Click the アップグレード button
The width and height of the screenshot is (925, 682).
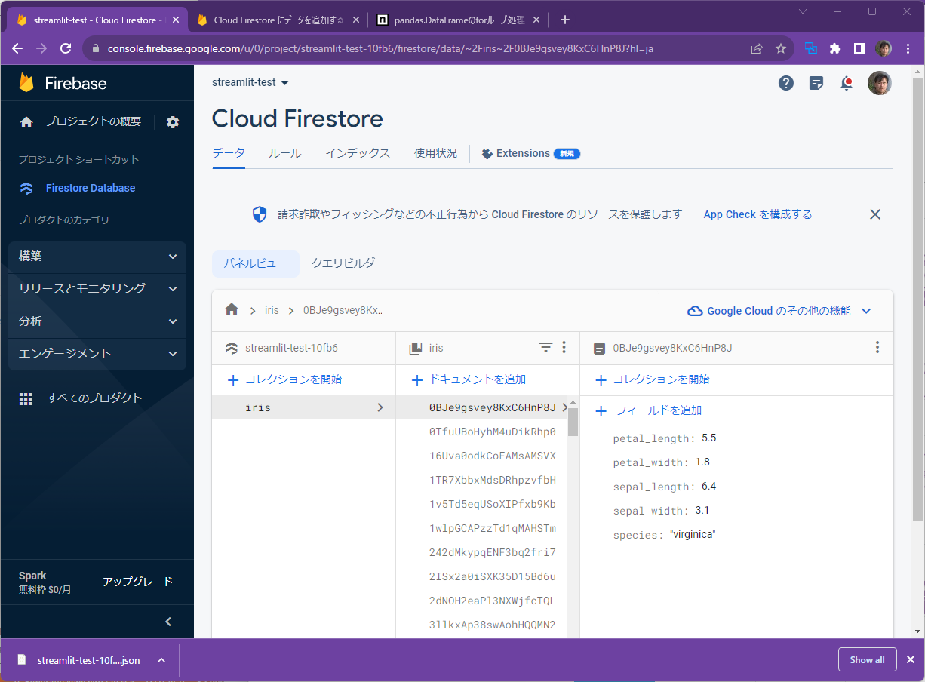pos(138,582)
